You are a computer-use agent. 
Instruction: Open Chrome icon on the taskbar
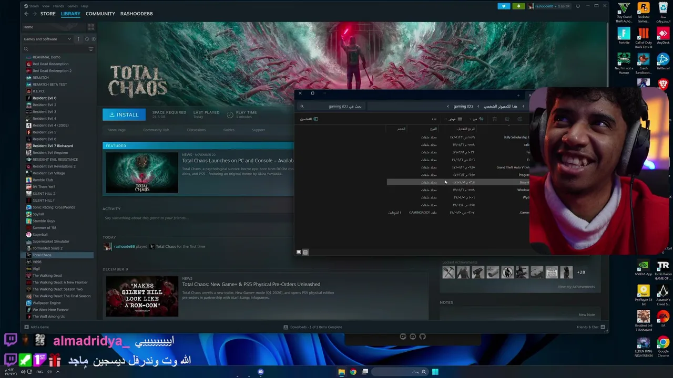pyautogui.click(x=353, y=372)
